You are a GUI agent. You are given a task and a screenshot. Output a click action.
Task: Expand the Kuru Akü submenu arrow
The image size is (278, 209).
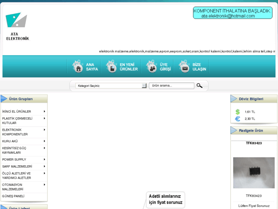(x=44, y=141)
